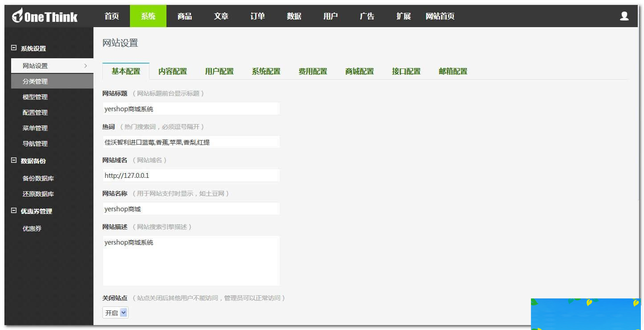The image size is (644, 330).
Task: Switch to the 内容配置 tab
Action: pos(173,71)
